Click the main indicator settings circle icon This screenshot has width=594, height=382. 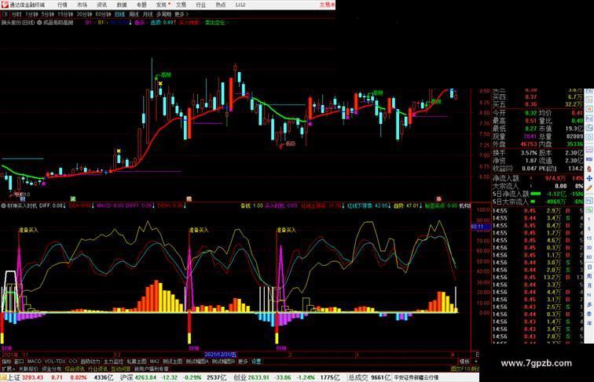[x=39, y=23]
